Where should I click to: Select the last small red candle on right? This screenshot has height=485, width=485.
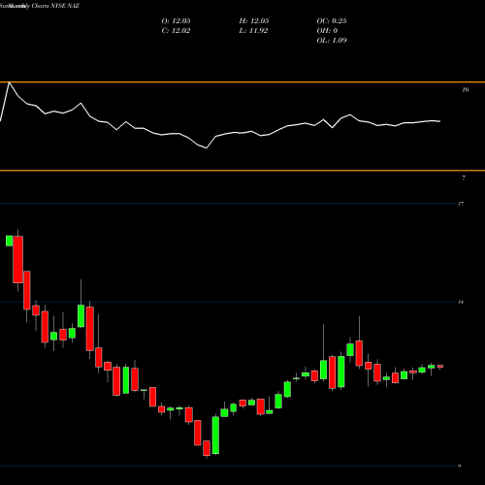[440, 367]
